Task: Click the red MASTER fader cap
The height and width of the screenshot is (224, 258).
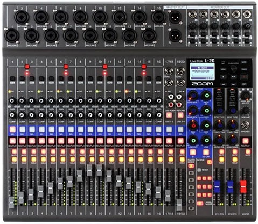Action: 243,186
